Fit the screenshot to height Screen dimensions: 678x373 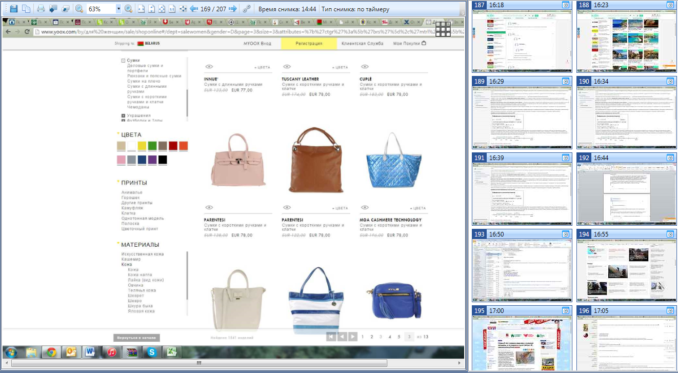[151, 9]
